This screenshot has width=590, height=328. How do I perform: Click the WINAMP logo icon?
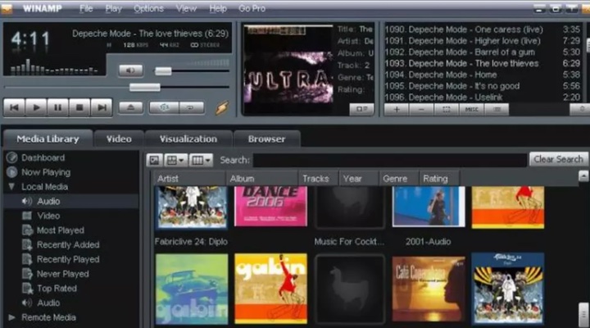point(7,8)
